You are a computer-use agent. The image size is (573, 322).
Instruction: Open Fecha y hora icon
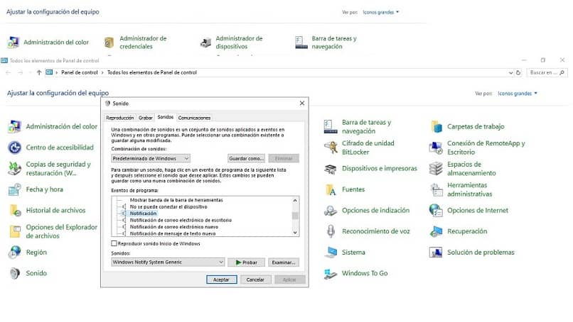pyautogui.click(x=15, y=189)
